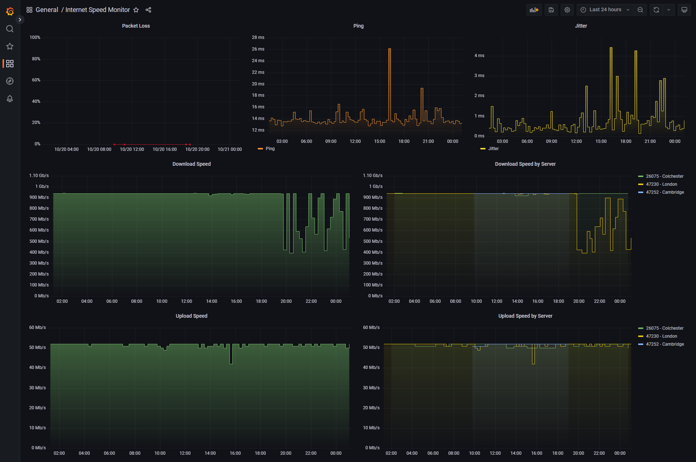Click the 1.10 Gb/s label on Download Speed
The image size is (696, 462).
click(39, 176)
